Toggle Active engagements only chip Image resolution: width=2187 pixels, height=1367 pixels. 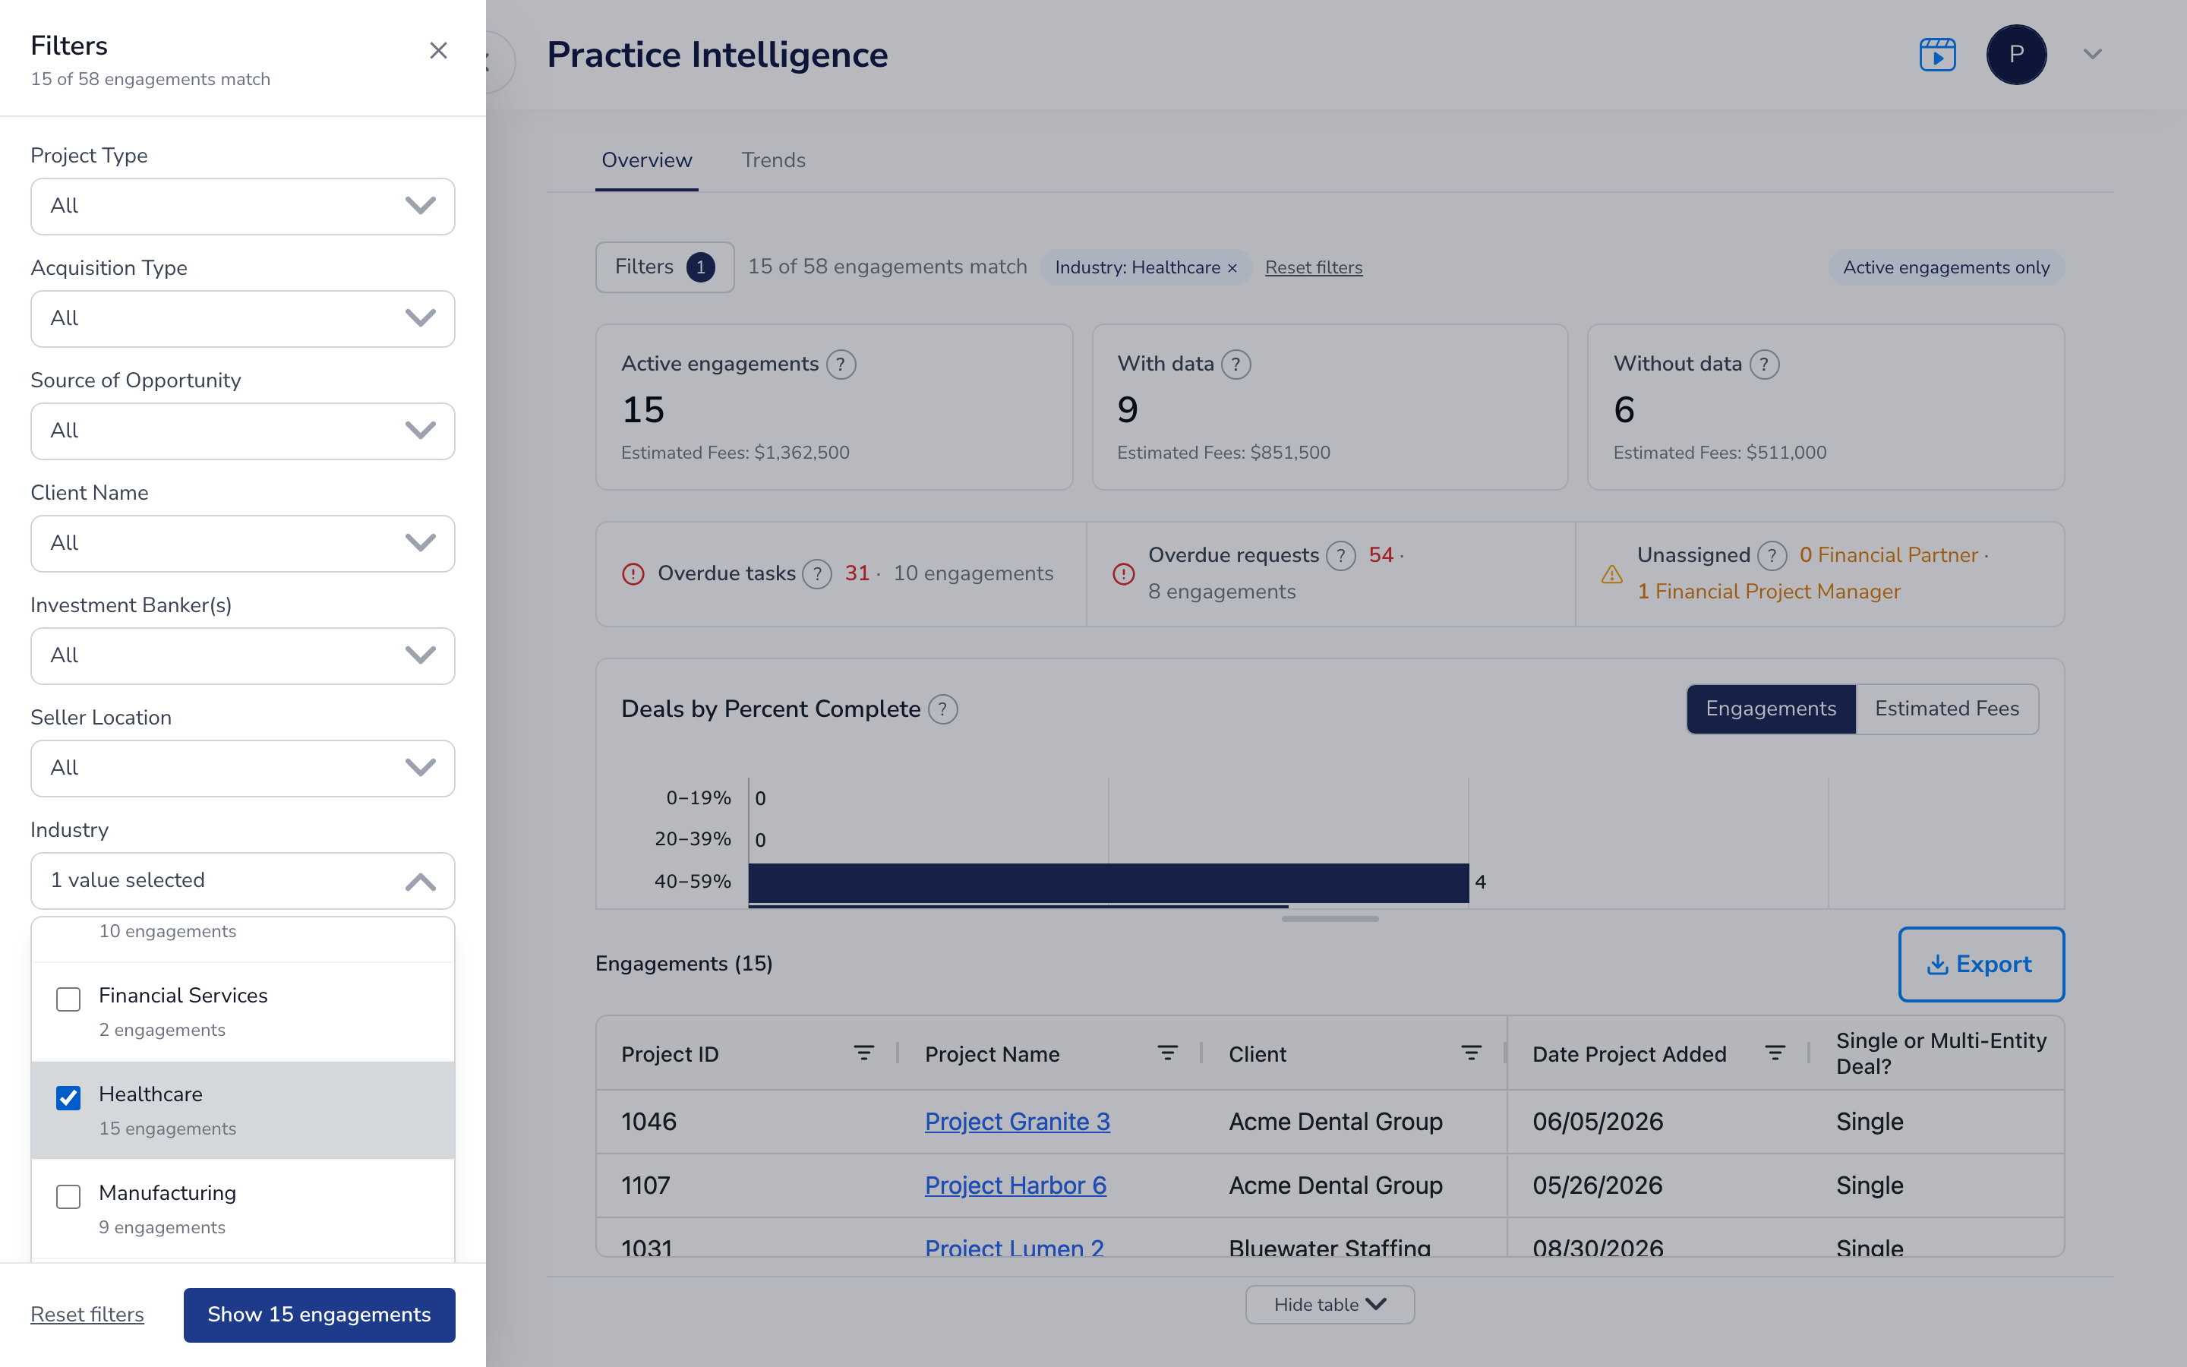coord(1946,267)
